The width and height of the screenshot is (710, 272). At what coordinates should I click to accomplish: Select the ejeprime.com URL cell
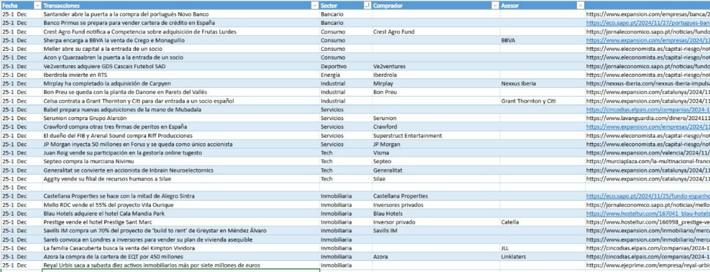(x=648, y=265)
